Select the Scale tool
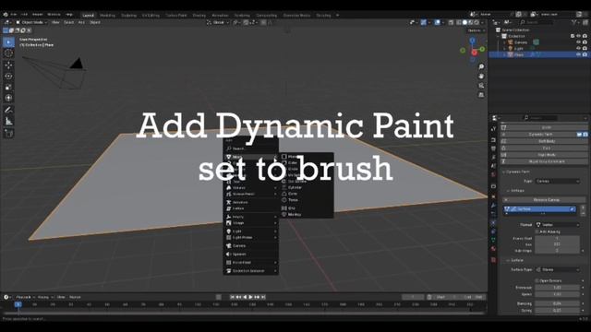The width and height of the screenshot is (591, 332). click(8, 87)
